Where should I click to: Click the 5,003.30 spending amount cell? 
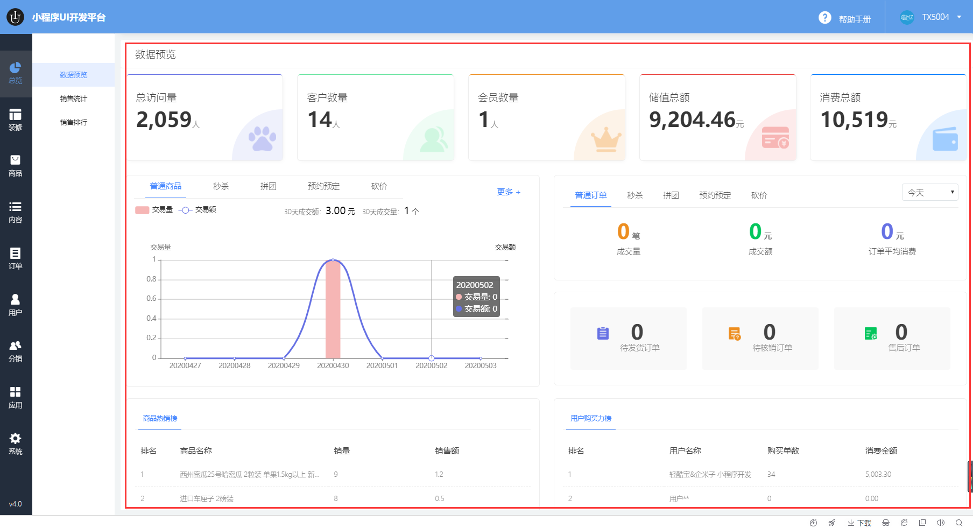[x=878, y=475]
